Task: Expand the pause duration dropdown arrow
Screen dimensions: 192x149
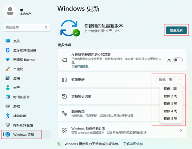Action: [x=179, y=80]
